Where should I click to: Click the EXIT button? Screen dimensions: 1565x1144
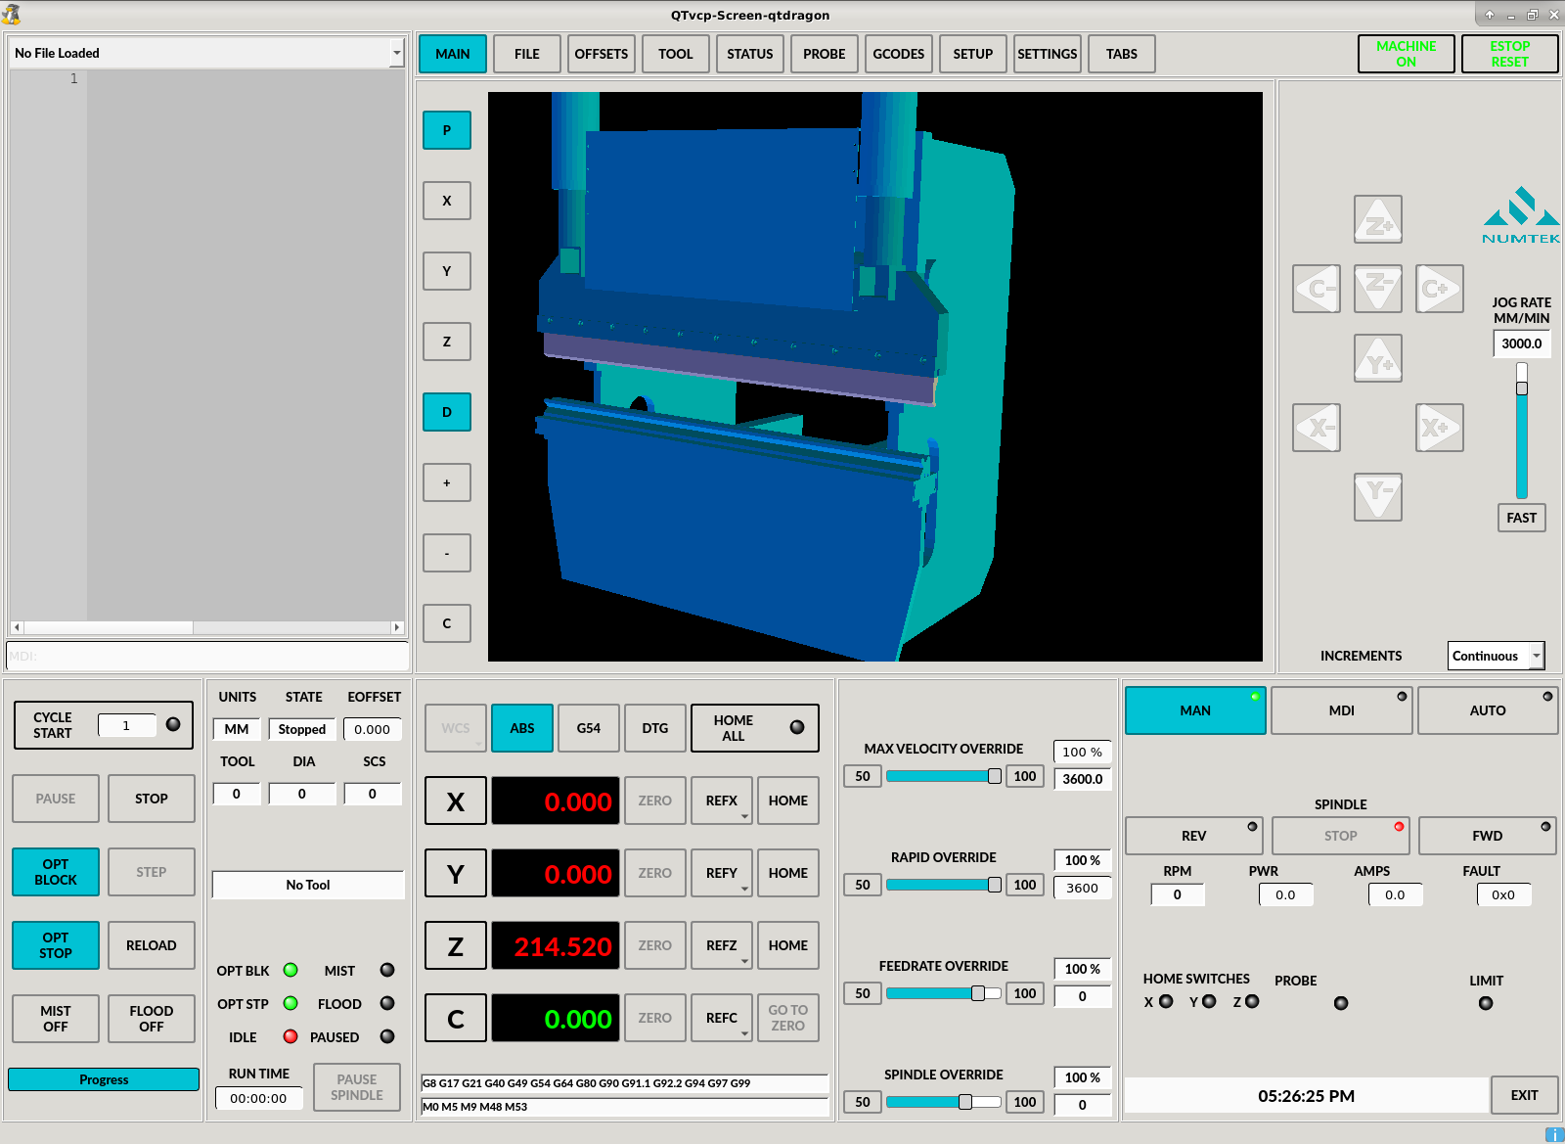click(x=1525, y=1095)
